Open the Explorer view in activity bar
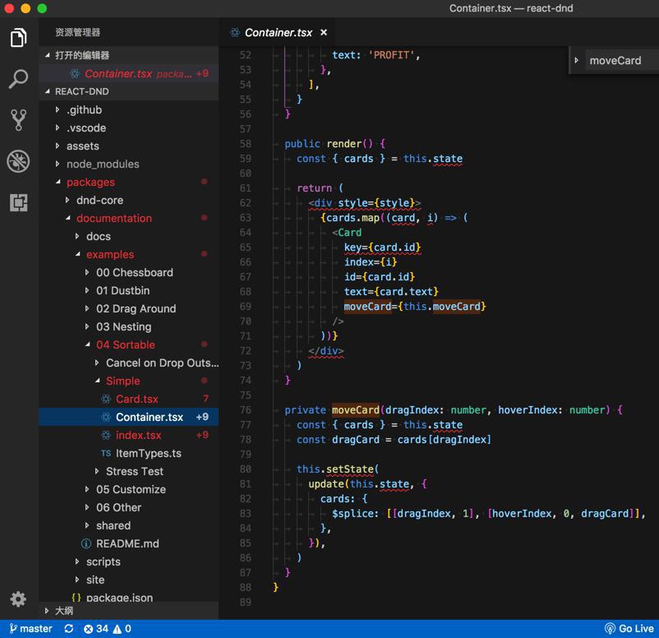Viewport: 659px width, 638px height. point(18,38)
